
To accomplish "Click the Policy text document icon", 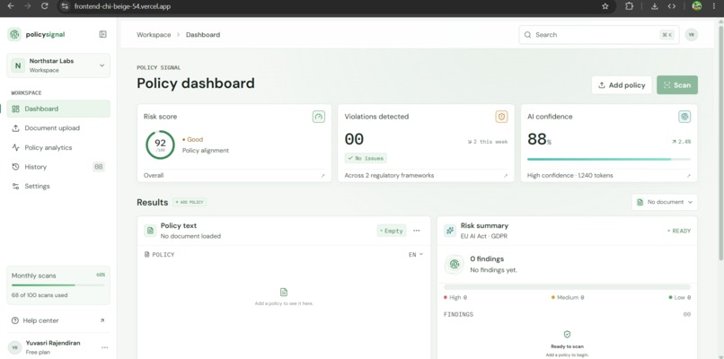I will [x=150, y=231].
